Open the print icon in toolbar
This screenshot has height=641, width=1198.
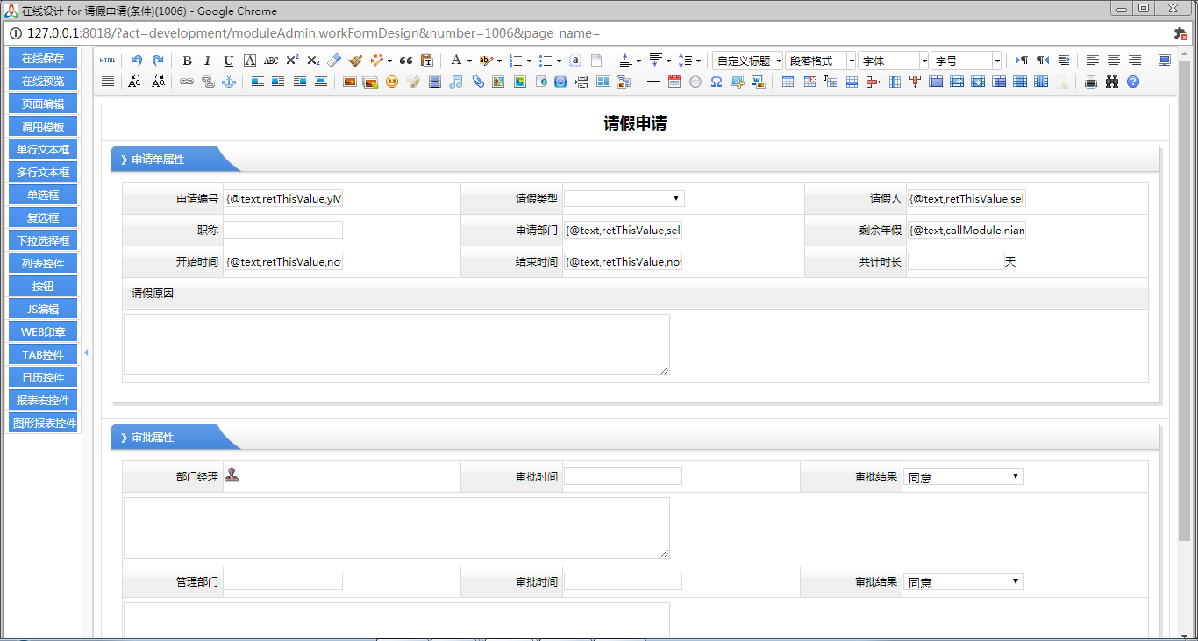(1091, 82)
